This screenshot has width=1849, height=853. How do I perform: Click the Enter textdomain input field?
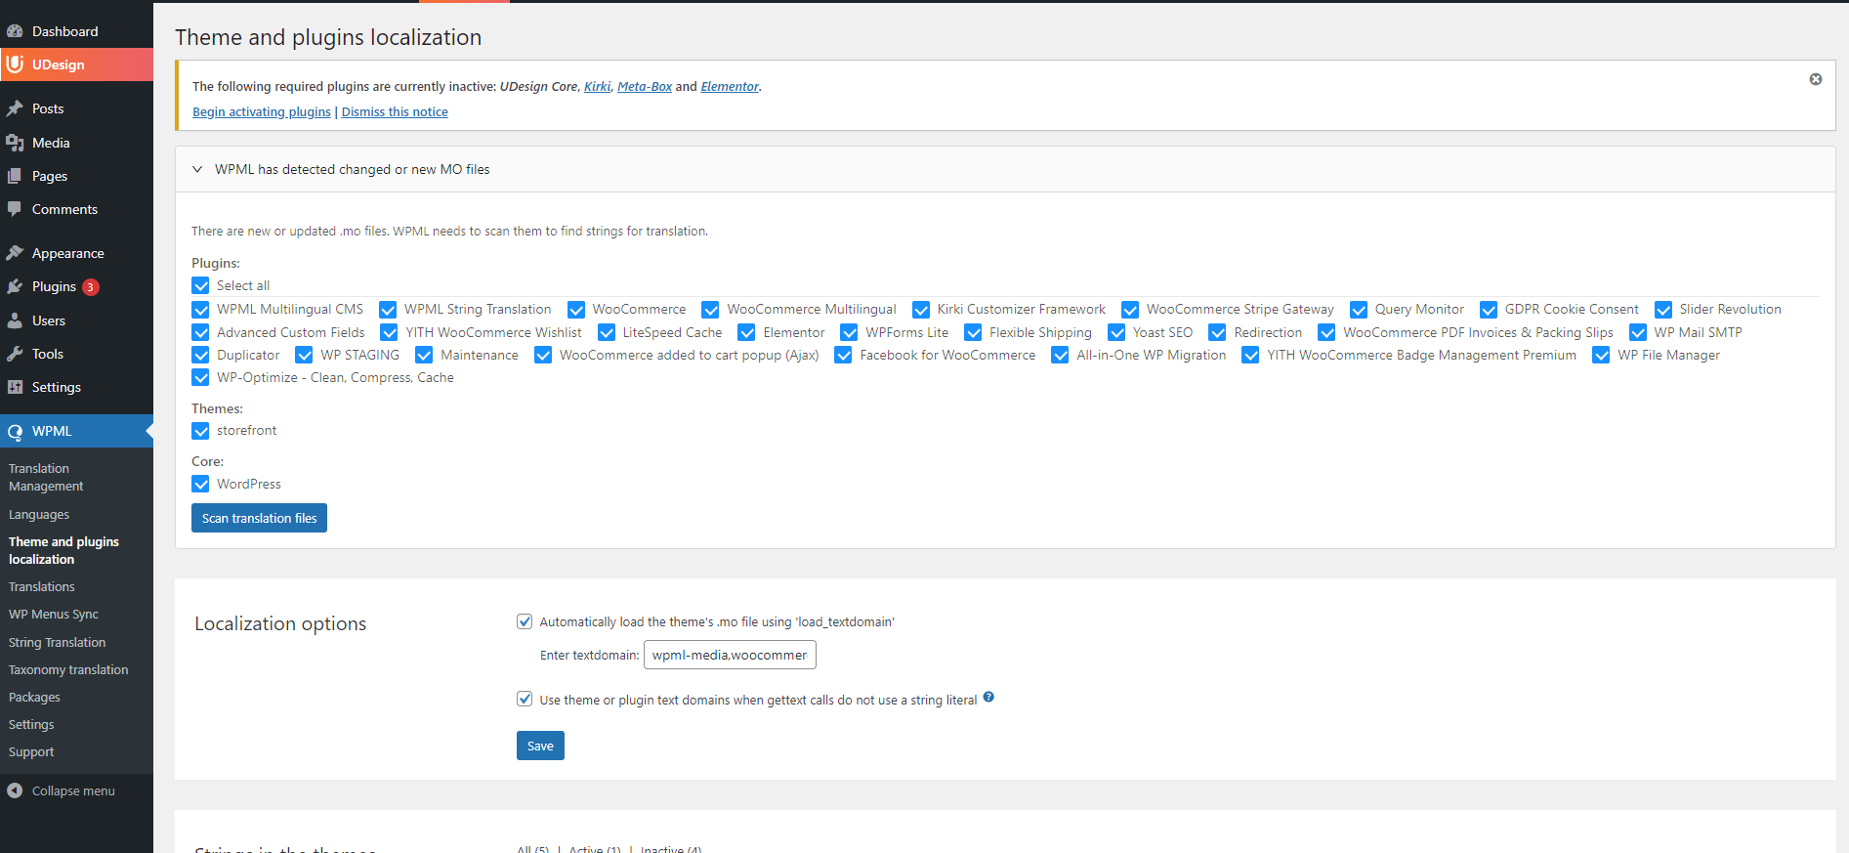coord(730,655)
